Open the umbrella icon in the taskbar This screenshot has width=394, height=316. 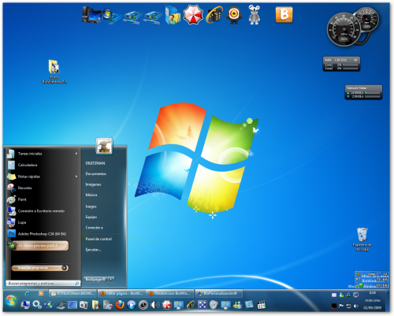(166, 305)
